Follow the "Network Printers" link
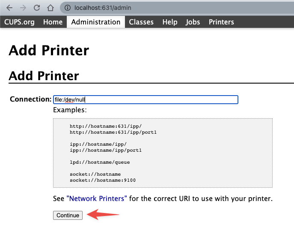The width and height of the screenshot is (294, 231). pyautogui.click(x=97, y=198)
